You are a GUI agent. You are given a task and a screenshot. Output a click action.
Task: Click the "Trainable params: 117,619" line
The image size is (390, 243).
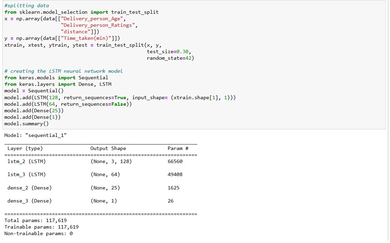coord(41,227)
